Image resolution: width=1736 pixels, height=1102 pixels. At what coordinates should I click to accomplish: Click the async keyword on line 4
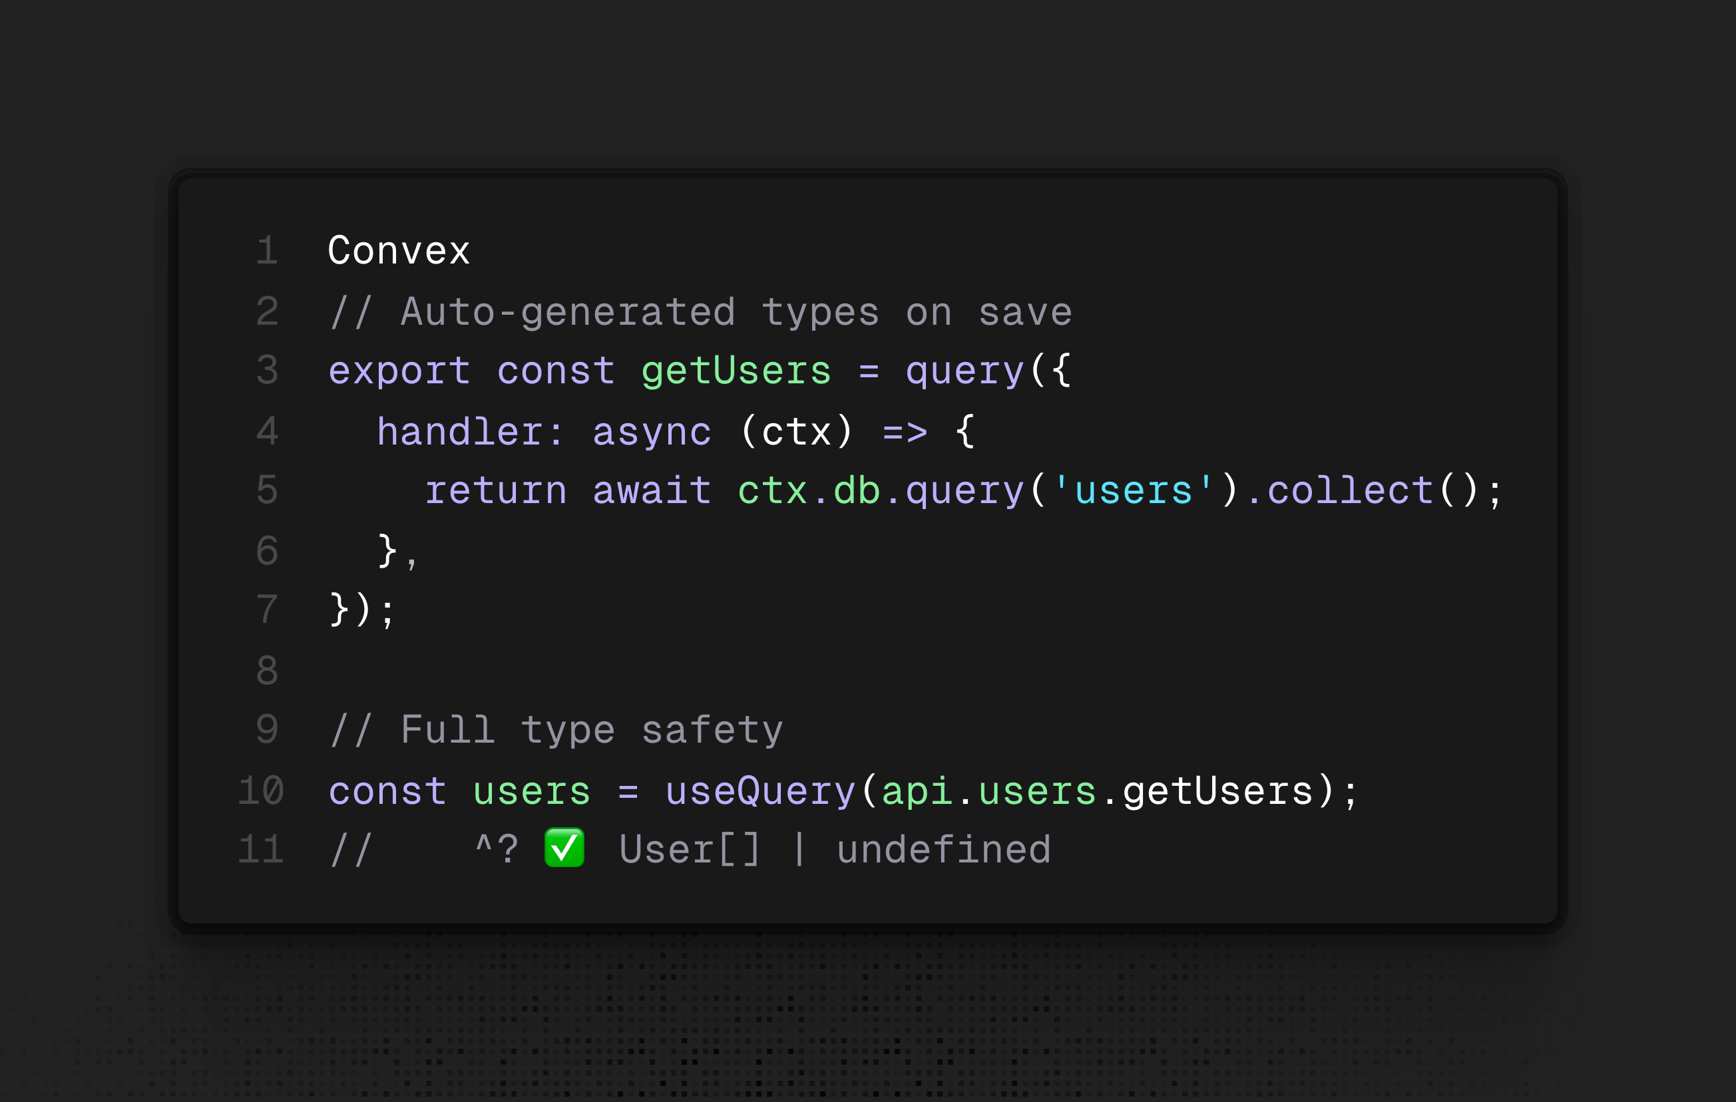point(652,433)
